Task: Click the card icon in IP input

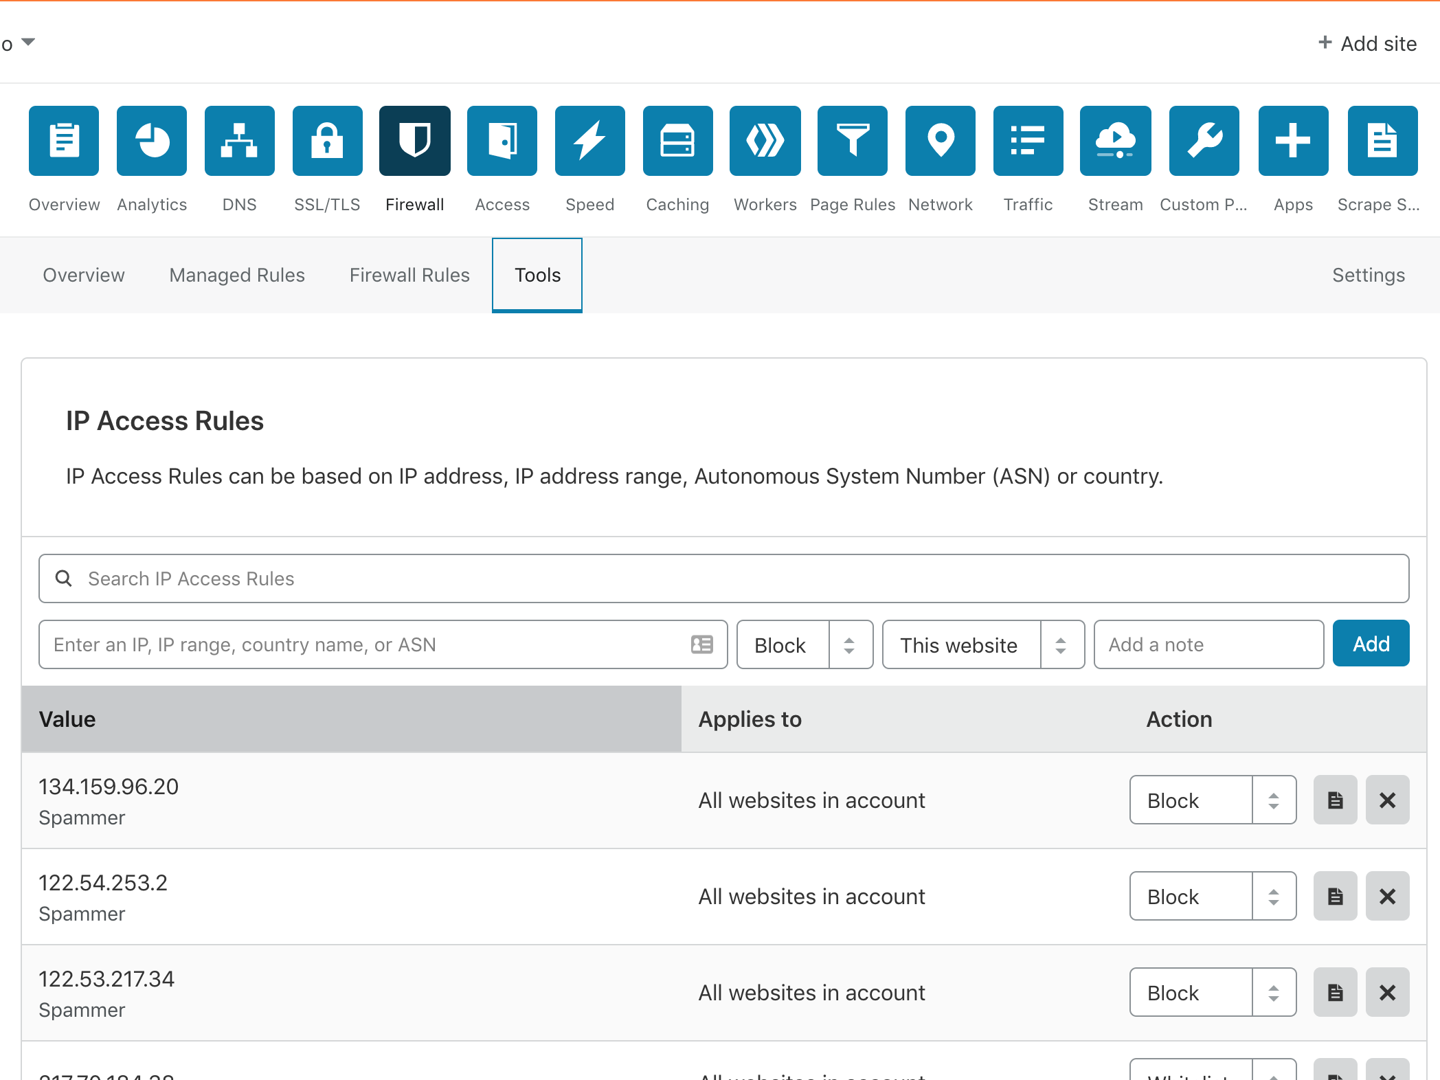Action: (x=701, y=644)
